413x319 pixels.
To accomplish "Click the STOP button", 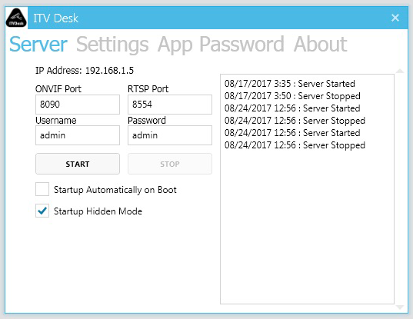I will point(170,164).
